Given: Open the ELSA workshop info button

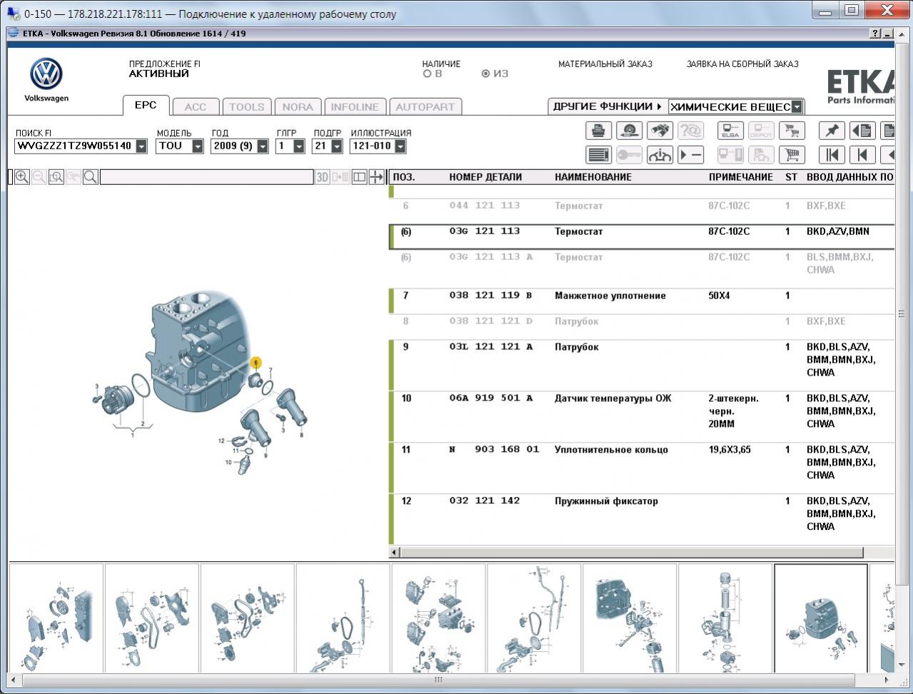Looking at the screenshot, I should pyautogui.click(x=730, y=131).
